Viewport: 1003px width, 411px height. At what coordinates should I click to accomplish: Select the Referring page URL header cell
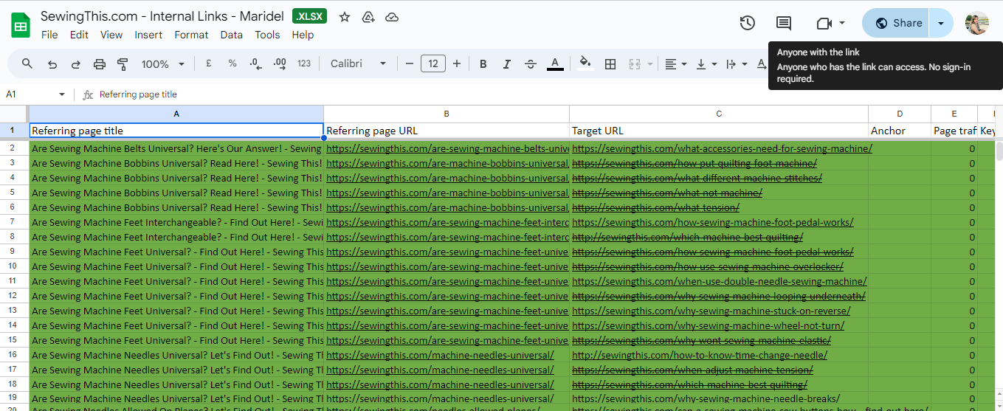click(447, 131)
